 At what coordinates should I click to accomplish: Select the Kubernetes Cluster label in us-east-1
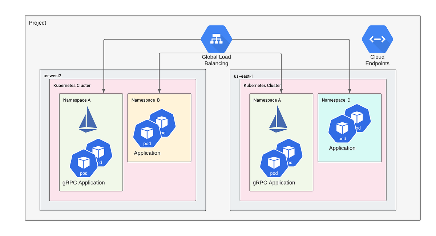tap(262, 85)
